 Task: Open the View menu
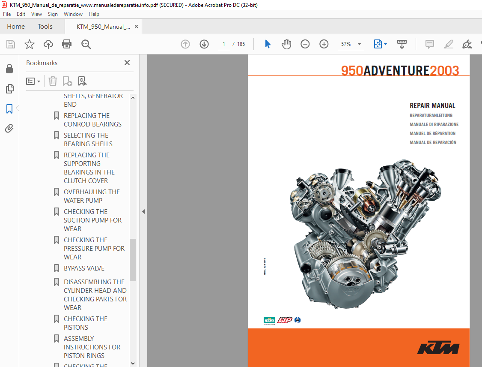tap(36, 14)
